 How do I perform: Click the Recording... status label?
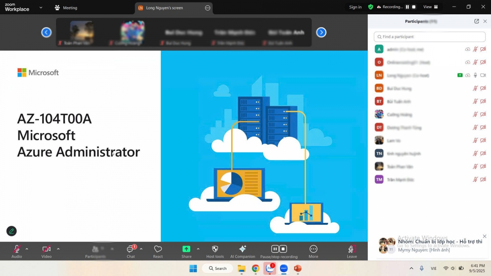pos(392,7)
